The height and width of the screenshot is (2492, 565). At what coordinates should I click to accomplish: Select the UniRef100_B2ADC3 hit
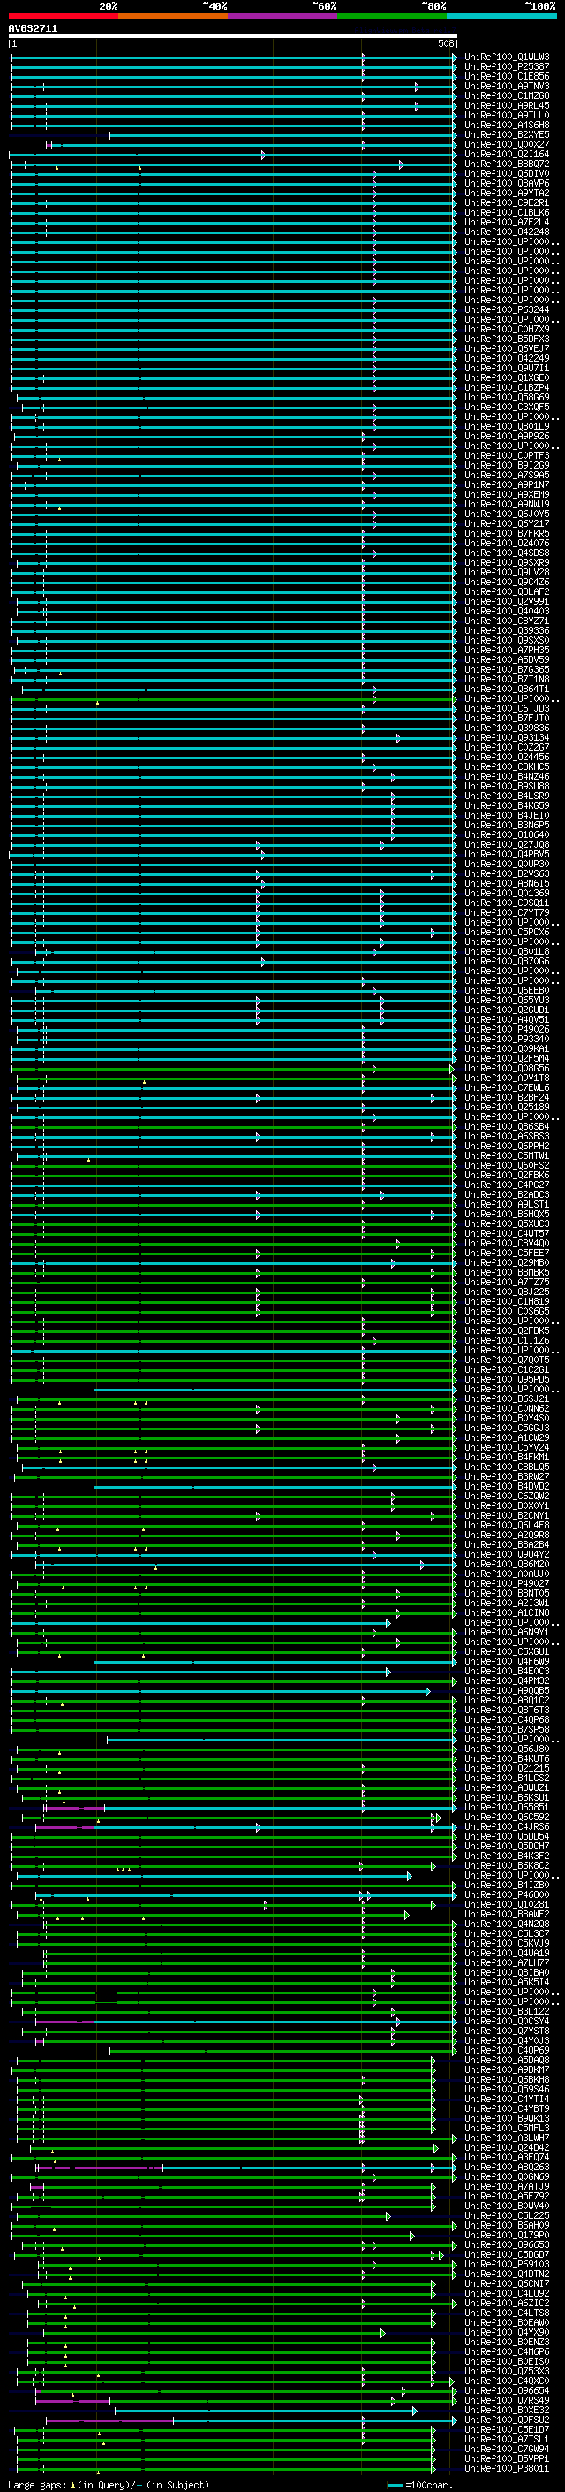click(x=507, y=1195)
